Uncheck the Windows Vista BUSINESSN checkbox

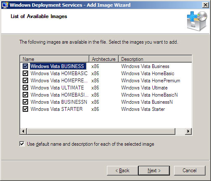pos(25,102)
